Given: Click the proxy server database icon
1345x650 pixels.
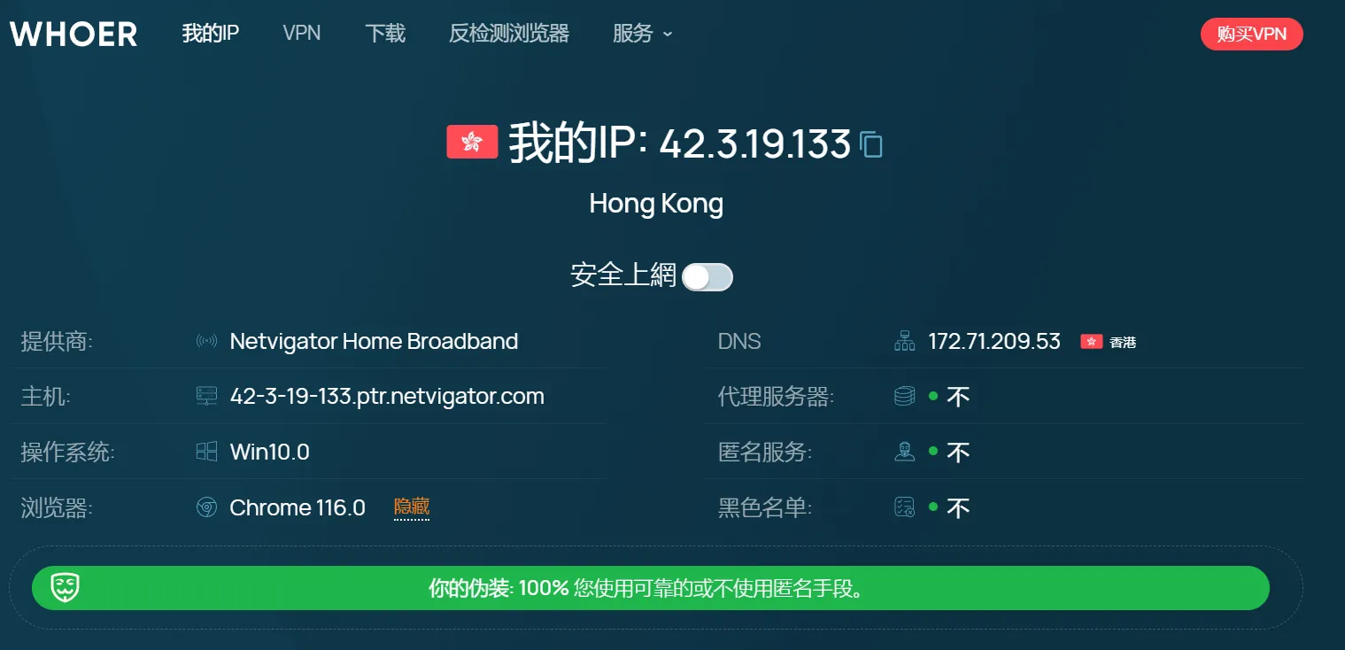Looking at the screenshot, I should (x=904, y=396).
